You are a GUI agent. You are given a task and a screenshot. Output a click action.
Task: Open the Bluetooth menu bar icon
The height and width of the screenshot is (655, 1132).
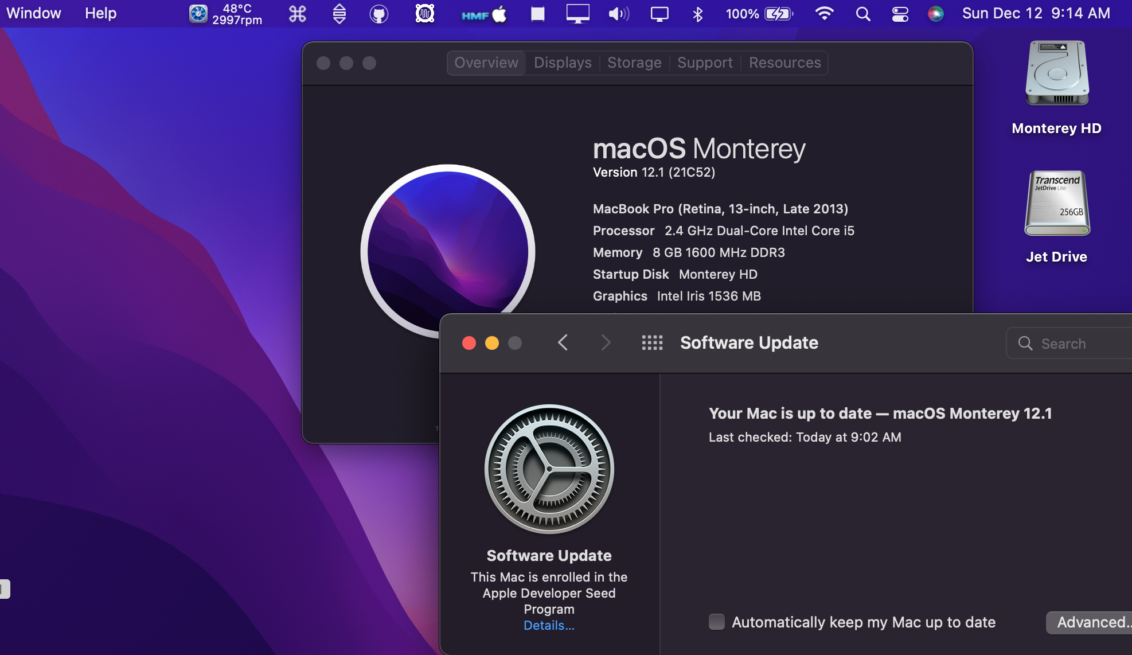tap(697, 14)
